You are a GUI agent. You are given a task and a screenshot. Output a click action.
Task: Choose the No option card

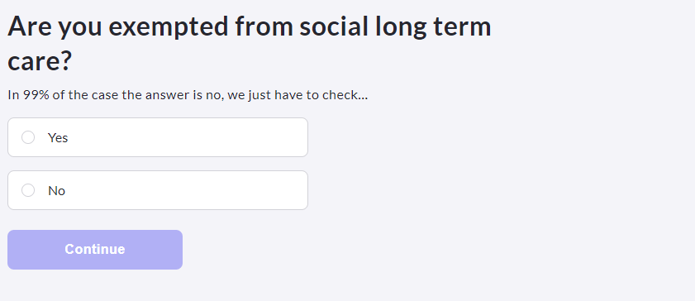(158, 190)
